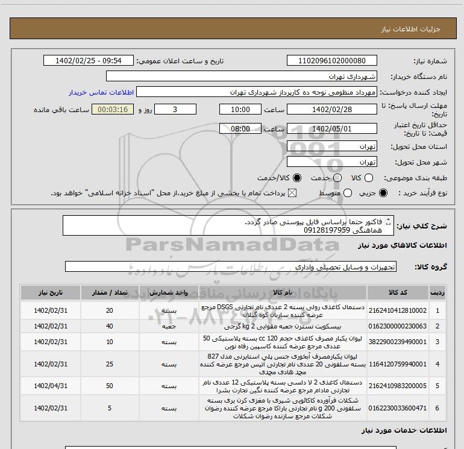Click the deadline time field 10:00
The image size is (464, 449).
click(x=240, y=109)
